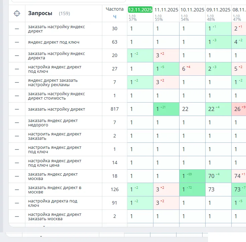The width and height of the screenshot is (246, 242).
Task: Click the dash icon beside 'заказать яндекс директ москва'
Action: pyautogui.click(x=17, y=176)
